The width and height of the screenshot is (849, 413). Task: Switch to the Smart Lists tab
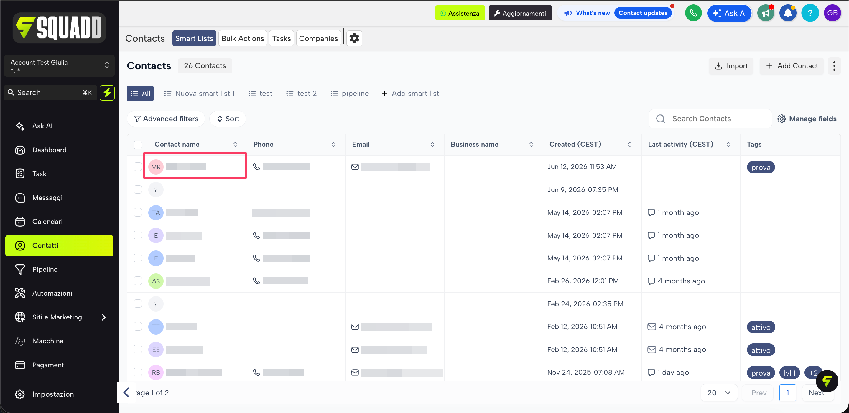pos(194,38)
